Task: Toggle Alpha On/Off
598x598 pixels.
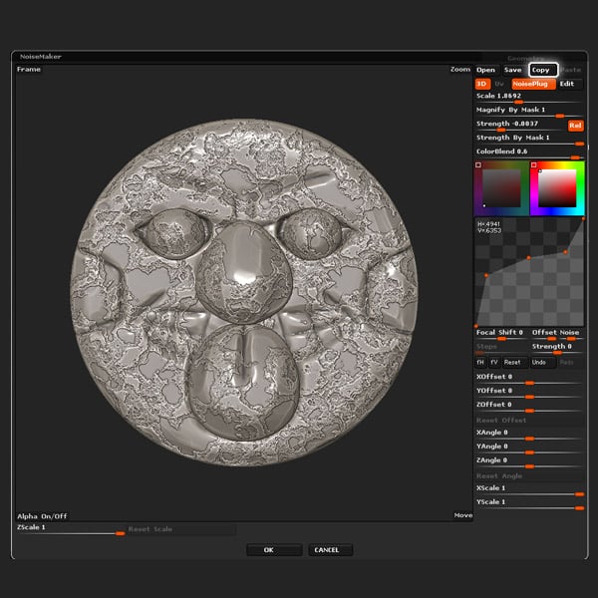Action: 42,515
